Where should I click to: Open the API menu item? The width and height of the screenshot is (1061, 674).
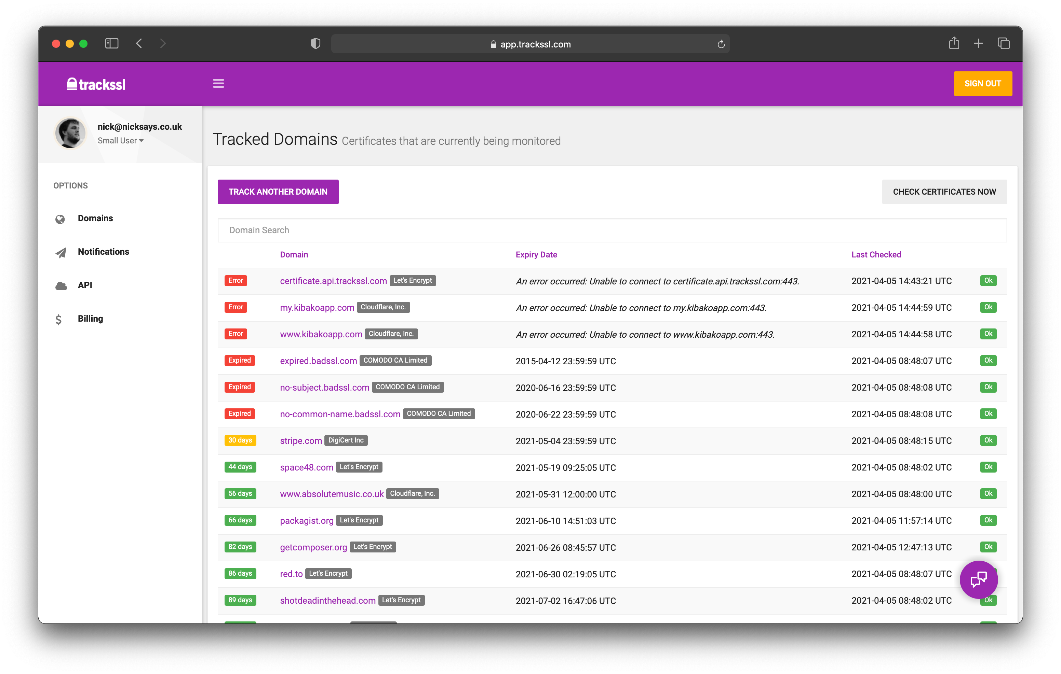pos(85,285)
